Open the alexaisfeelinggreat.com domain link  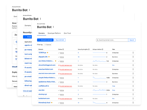(47, 65)
